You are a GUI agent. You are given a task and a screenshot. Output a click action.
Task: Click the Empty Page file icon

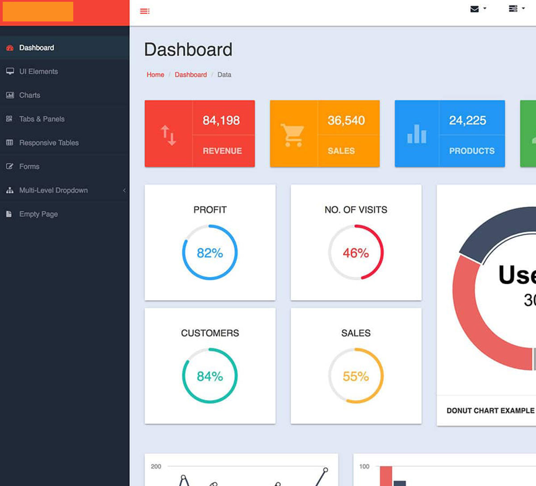tap(9, 214)
